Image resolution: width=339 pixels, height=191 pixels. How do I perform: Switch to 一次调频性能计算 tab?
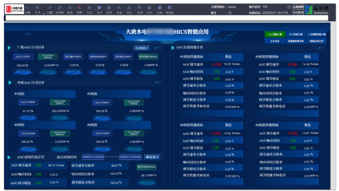pyautogui.click(x=317, y=35)
